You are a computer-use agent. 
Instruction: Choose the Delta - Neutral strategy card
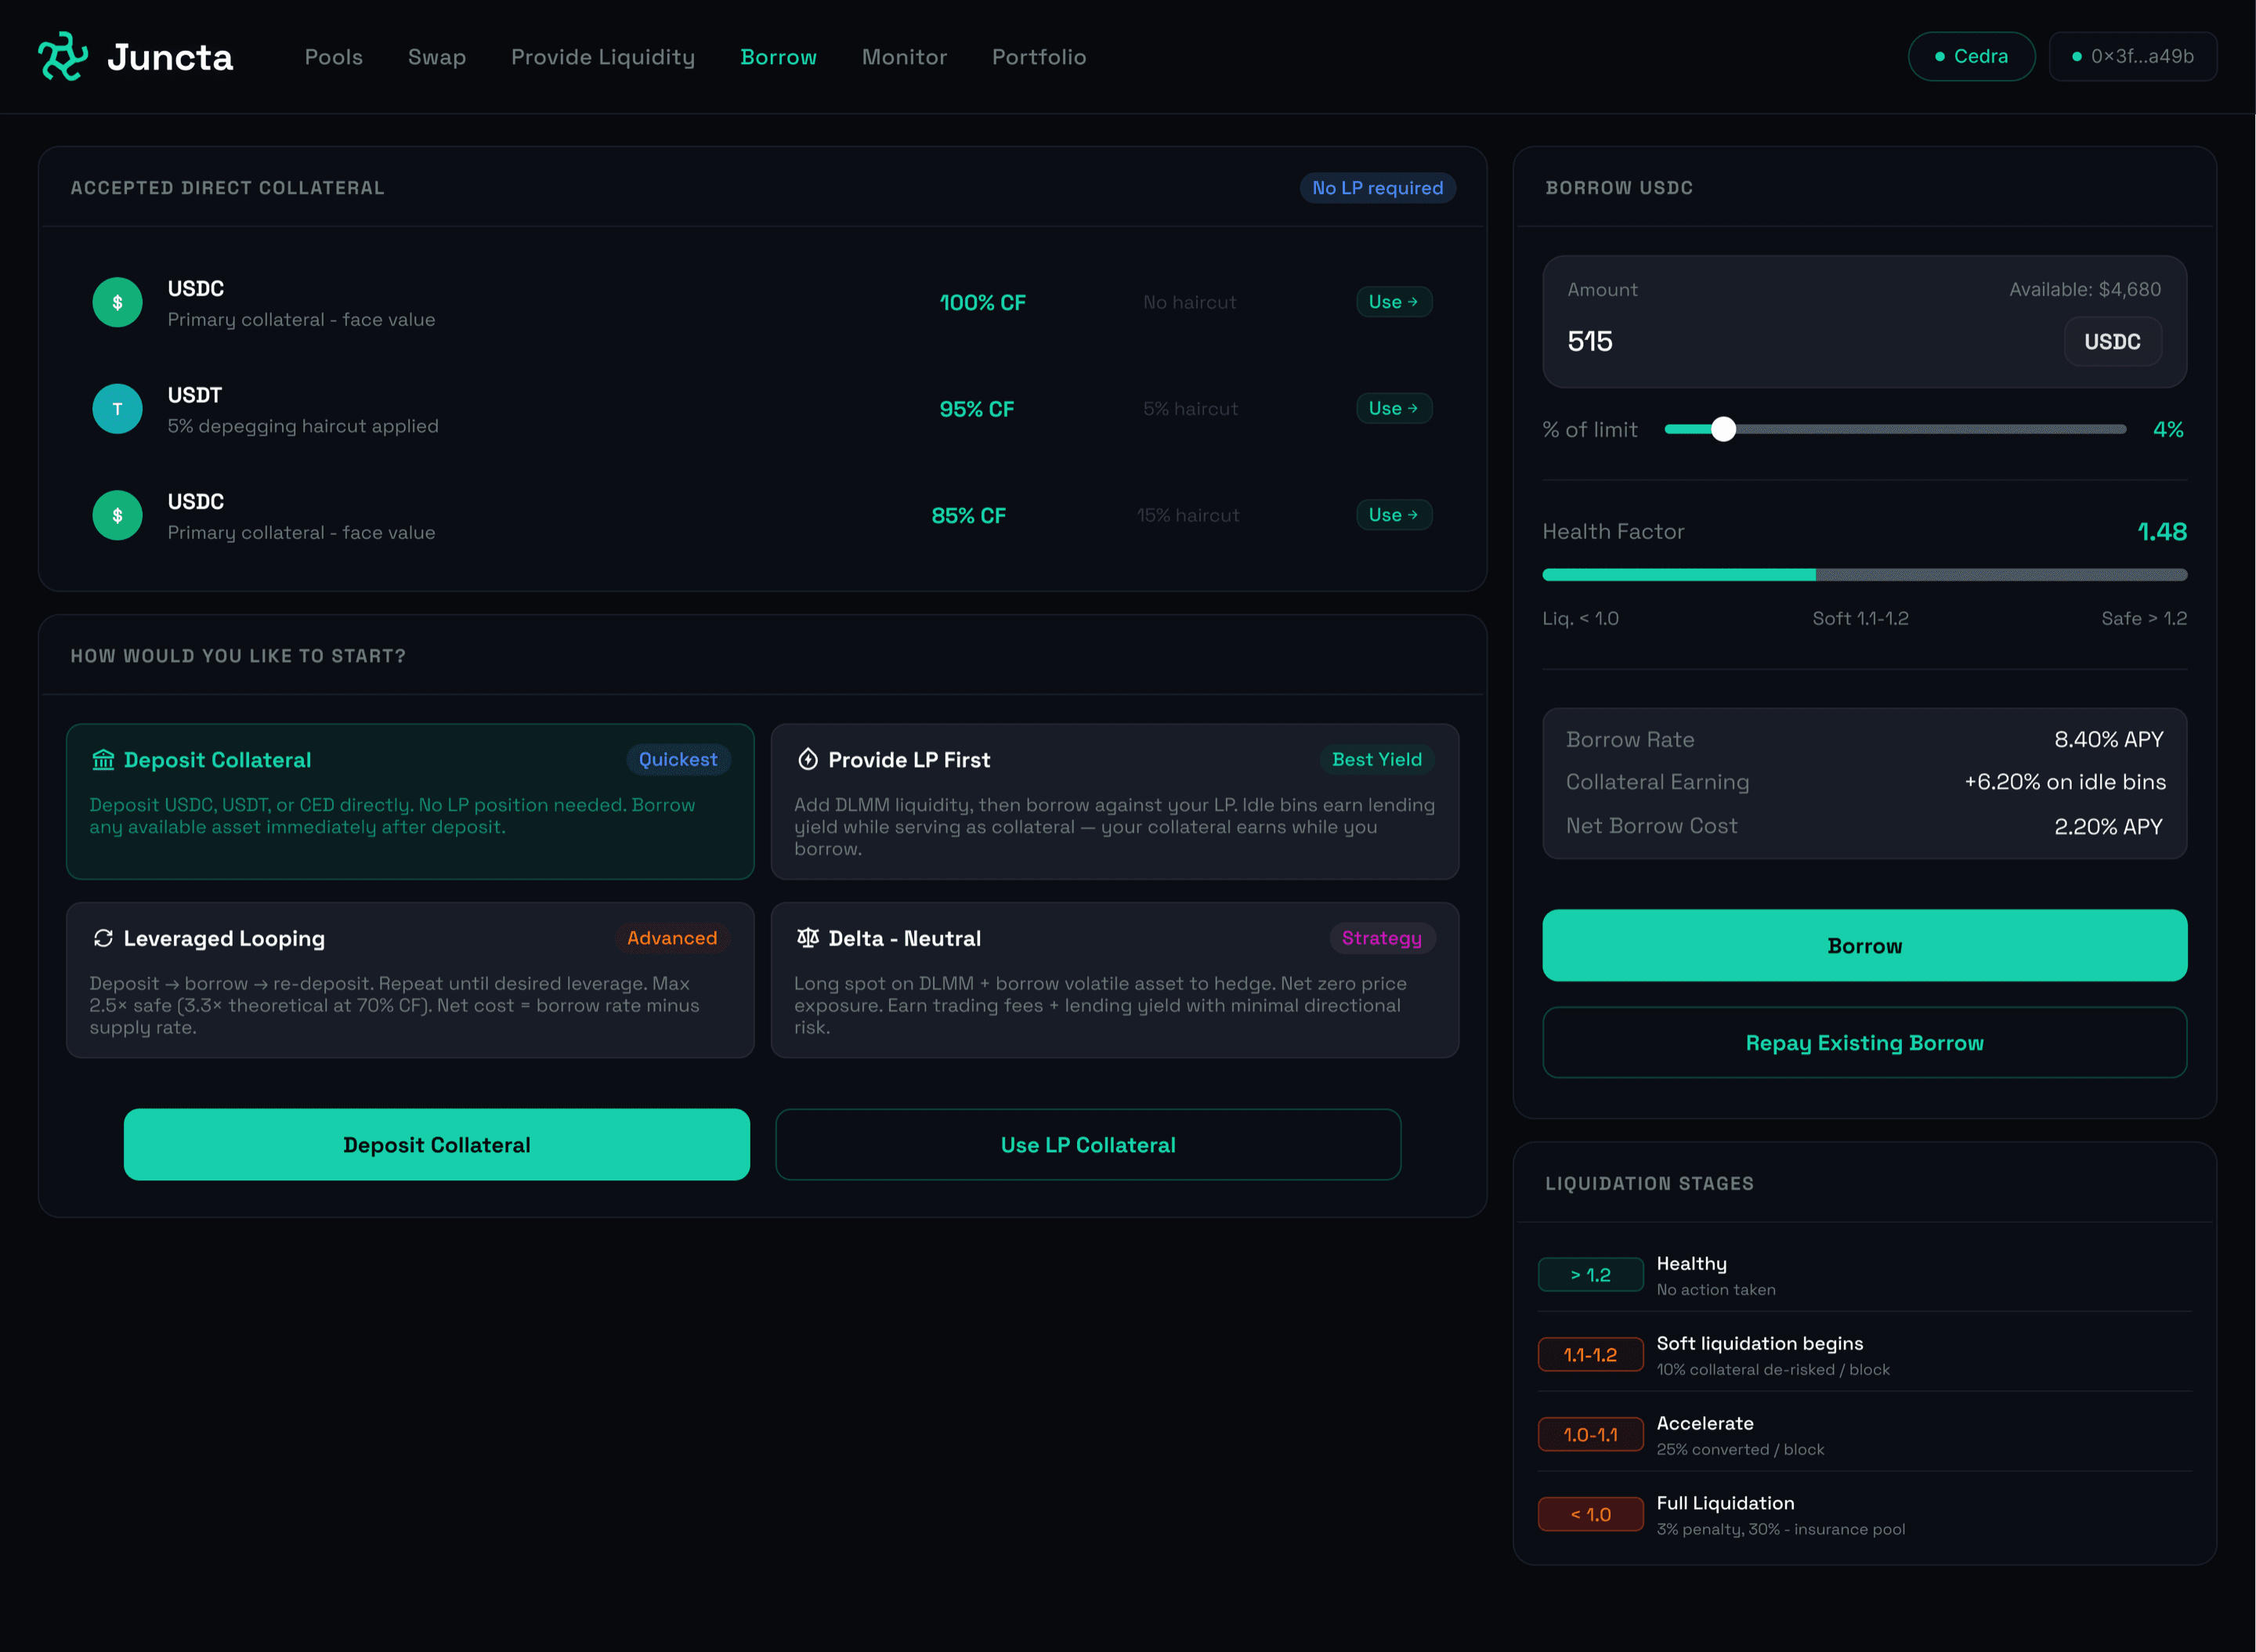click(x=1115, y=980)
